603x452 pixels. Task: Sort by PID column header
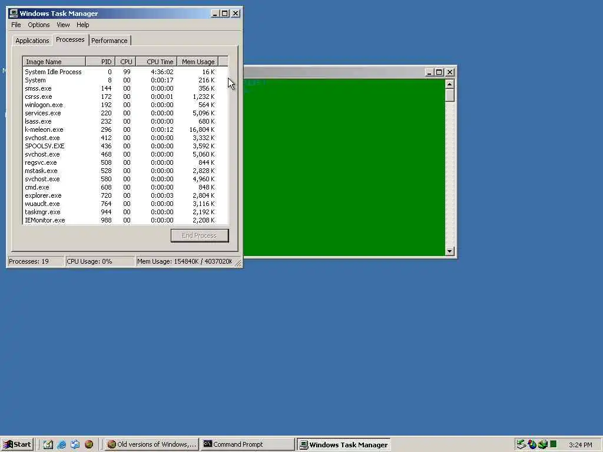point(100,61)
